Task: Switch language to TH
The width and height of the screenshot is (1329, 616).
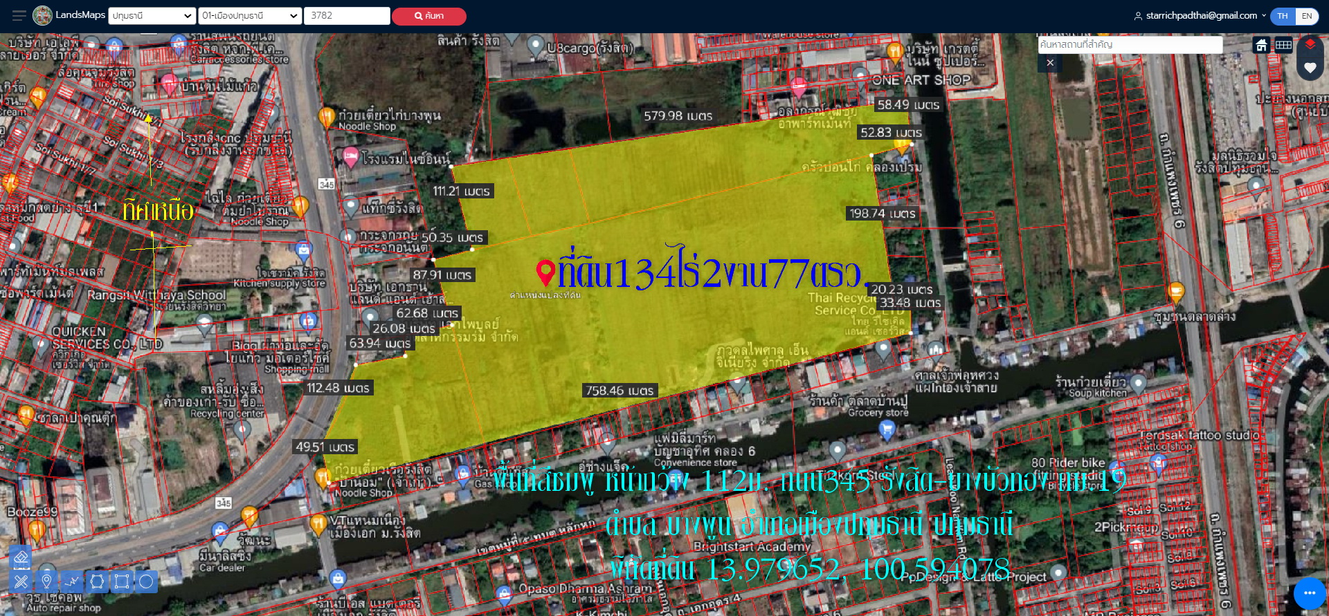Action: point(1283,16)
